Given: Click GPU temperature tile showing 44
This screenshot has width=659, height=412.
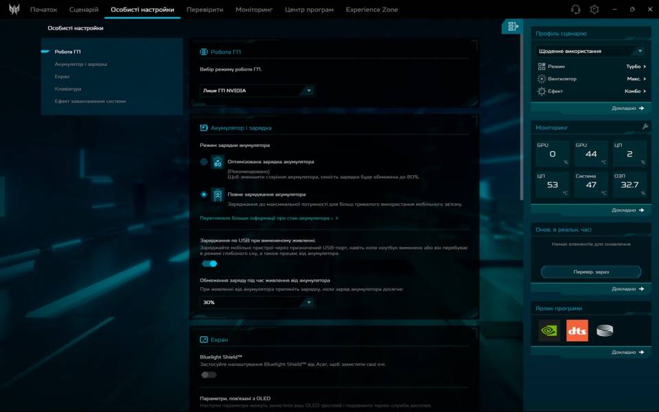Looking at the screenshot, I should point(591,154).
